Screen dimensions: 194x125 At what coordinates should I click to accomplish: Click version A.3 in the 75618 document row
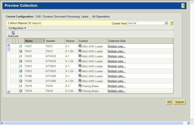point(67,86)
